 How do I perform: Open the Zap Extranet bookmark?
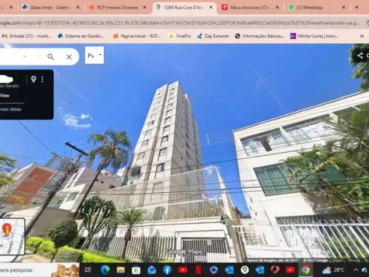point(212,36)
